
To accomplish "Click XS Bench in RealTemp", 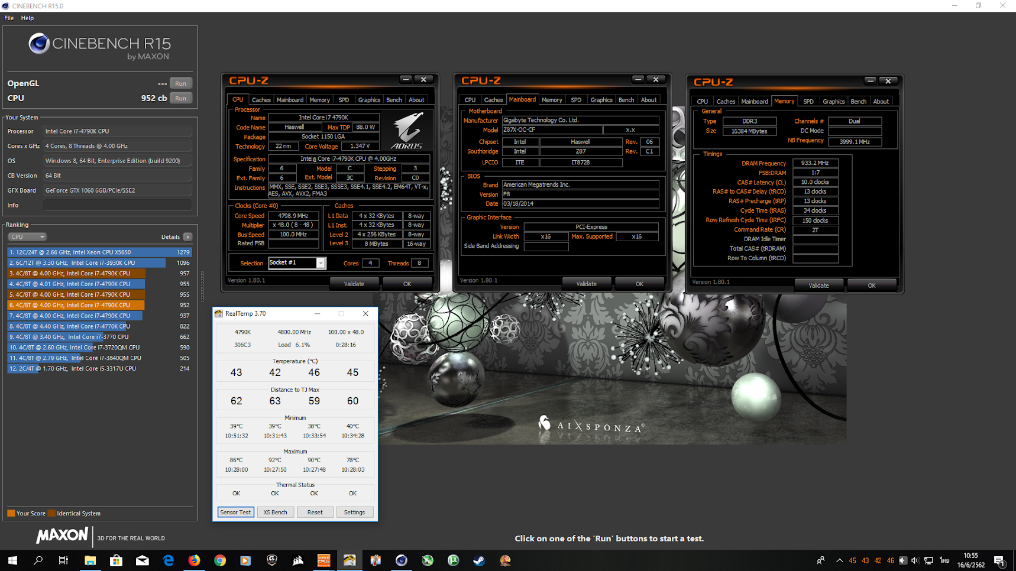I will pyautogui.click(x=275, y=512).
